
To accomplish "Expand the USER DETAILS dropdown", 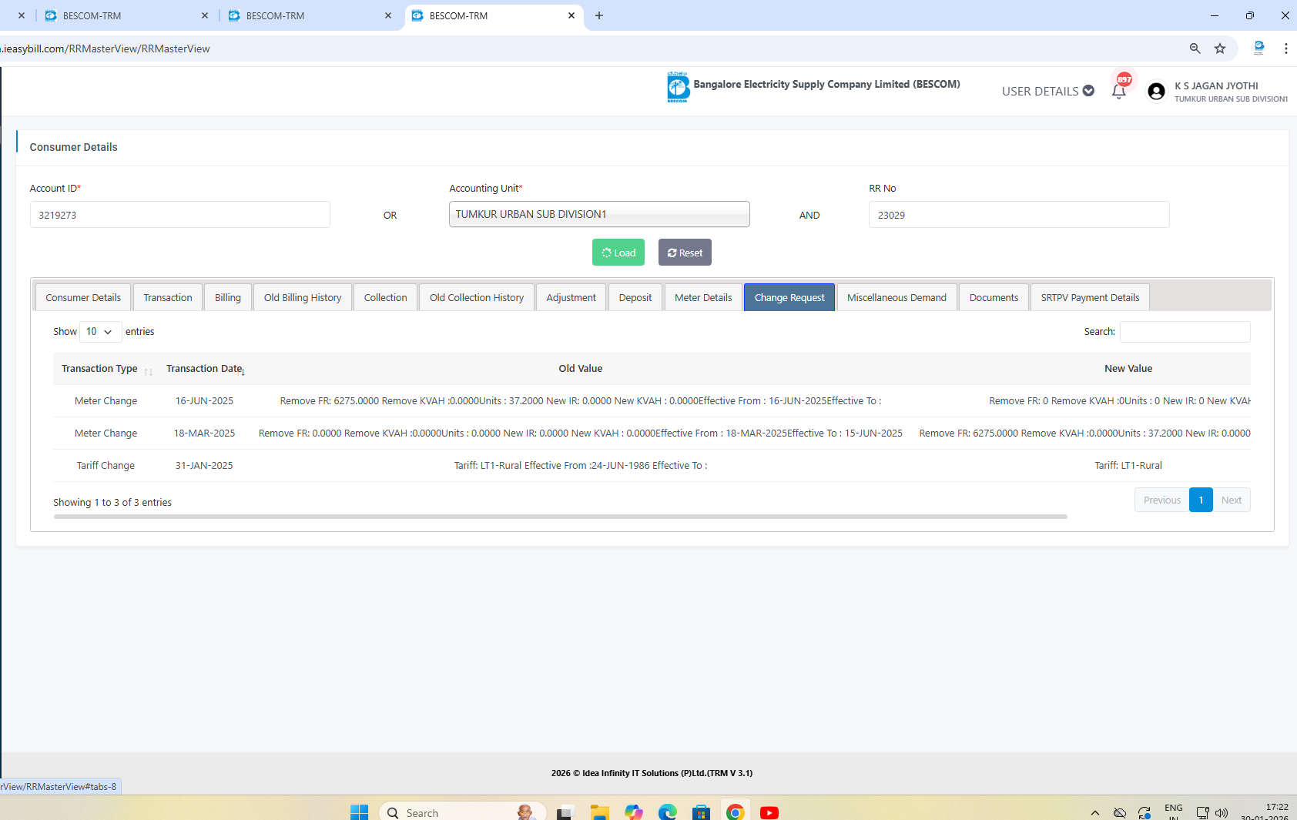I will [1047, 91].
